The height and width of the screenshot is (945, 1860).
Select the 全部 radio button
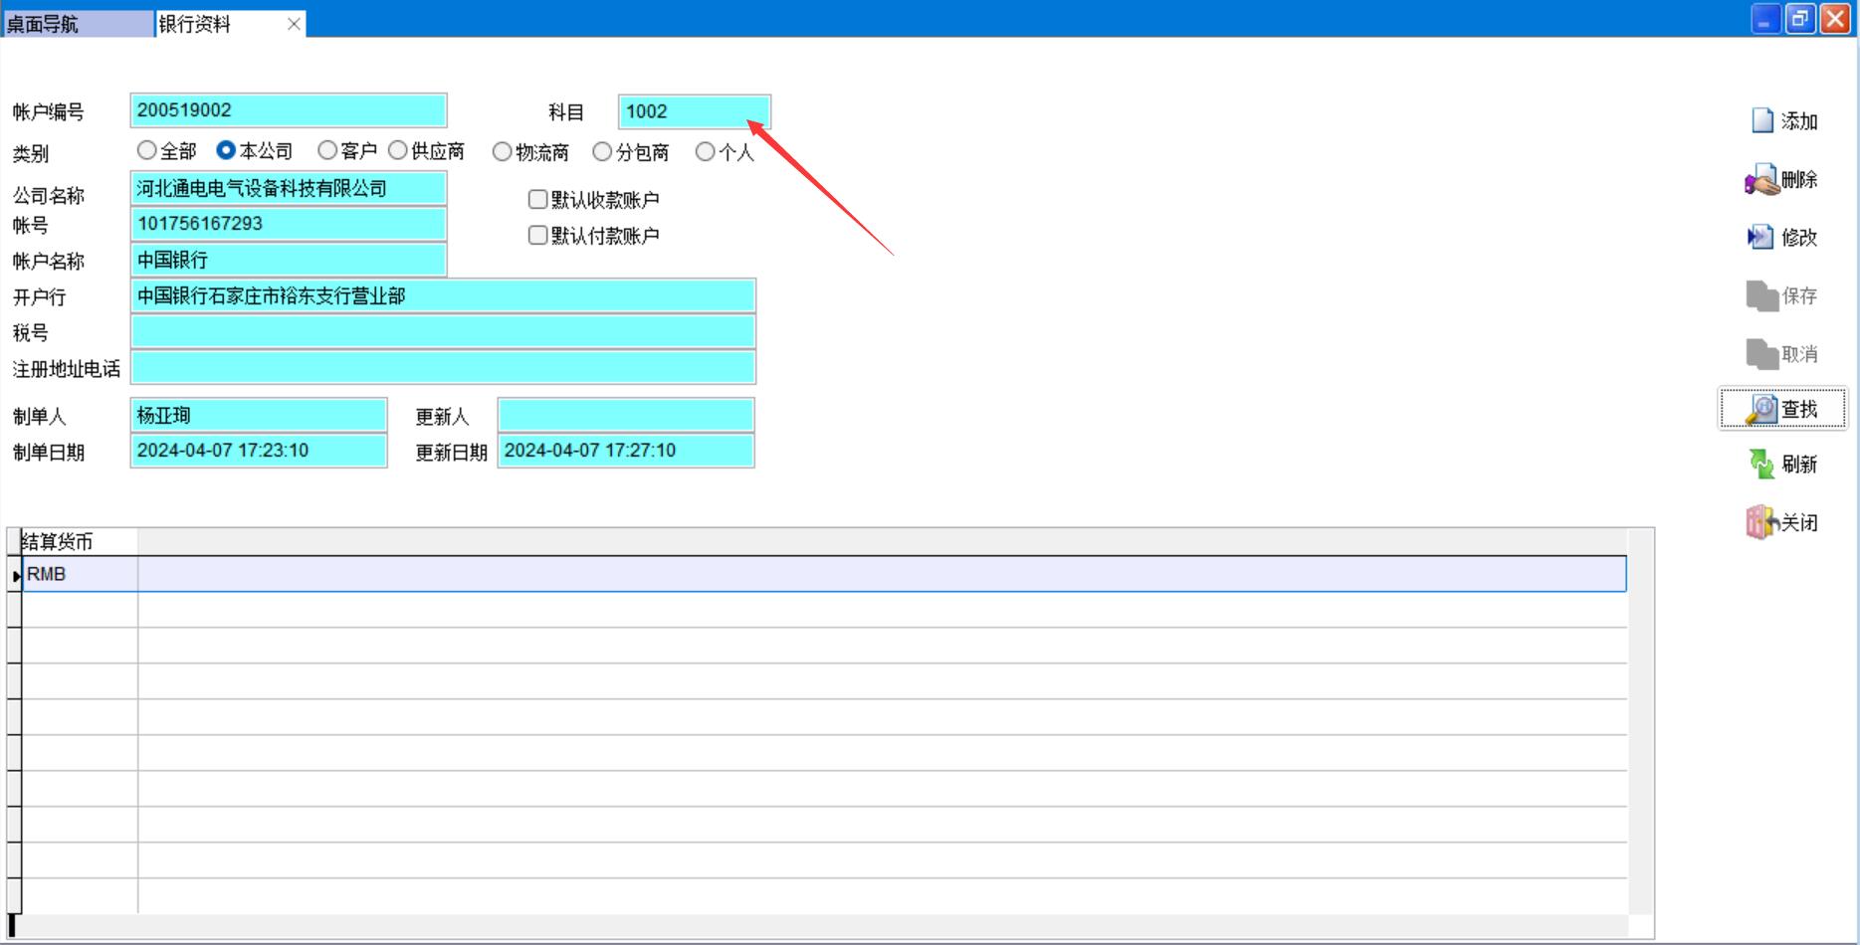pos(147,150)
